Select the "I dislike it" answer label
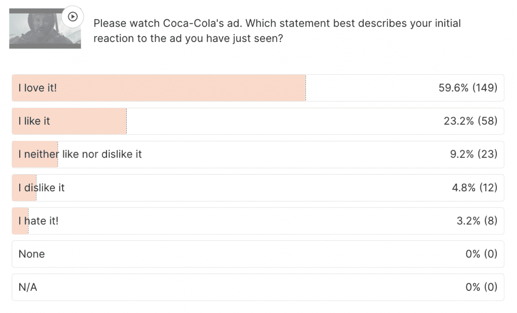 tap(41, 188)
